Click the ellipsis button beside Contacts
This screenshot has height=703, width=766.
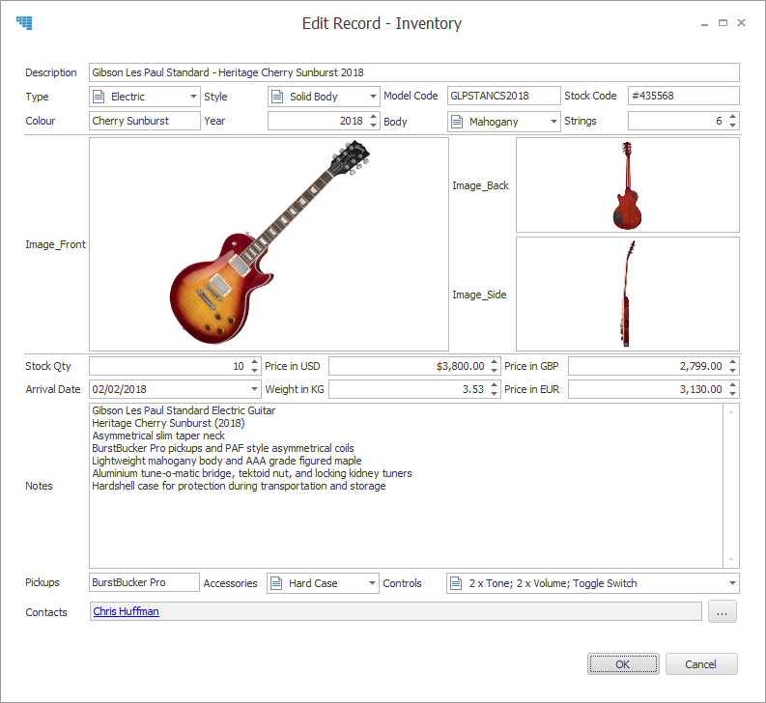coord(722,611)
